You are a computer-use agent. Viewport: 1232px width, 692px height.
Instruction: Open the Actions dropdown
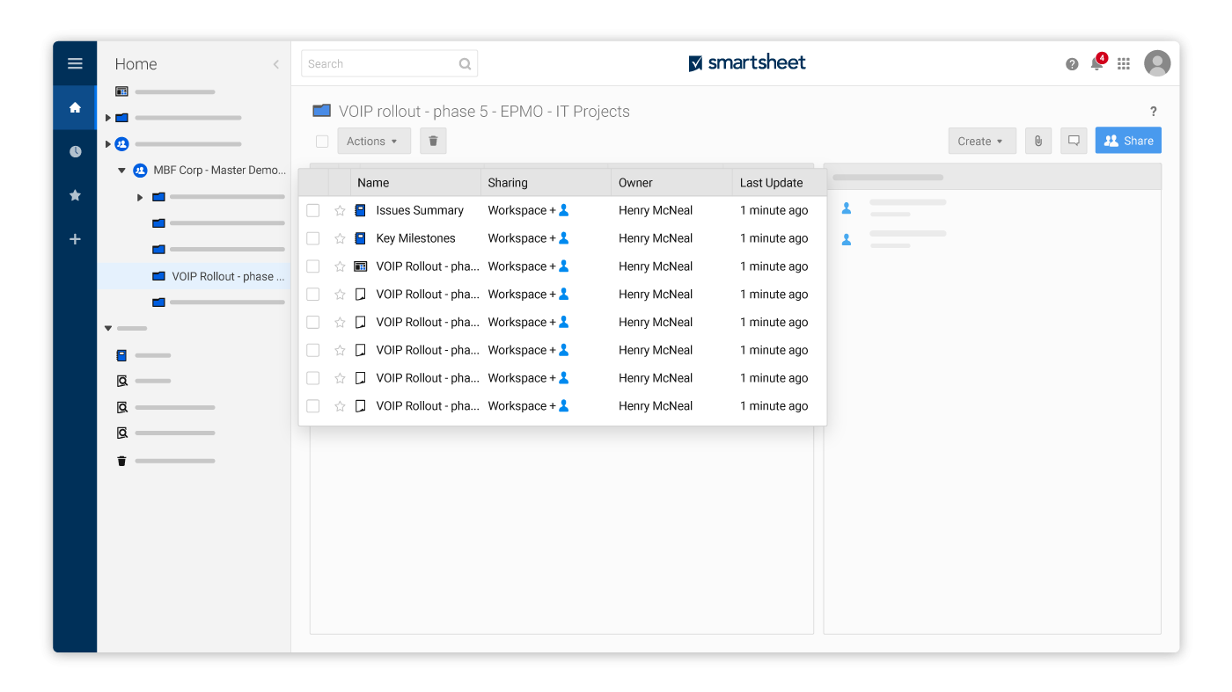tap(373, 140)
